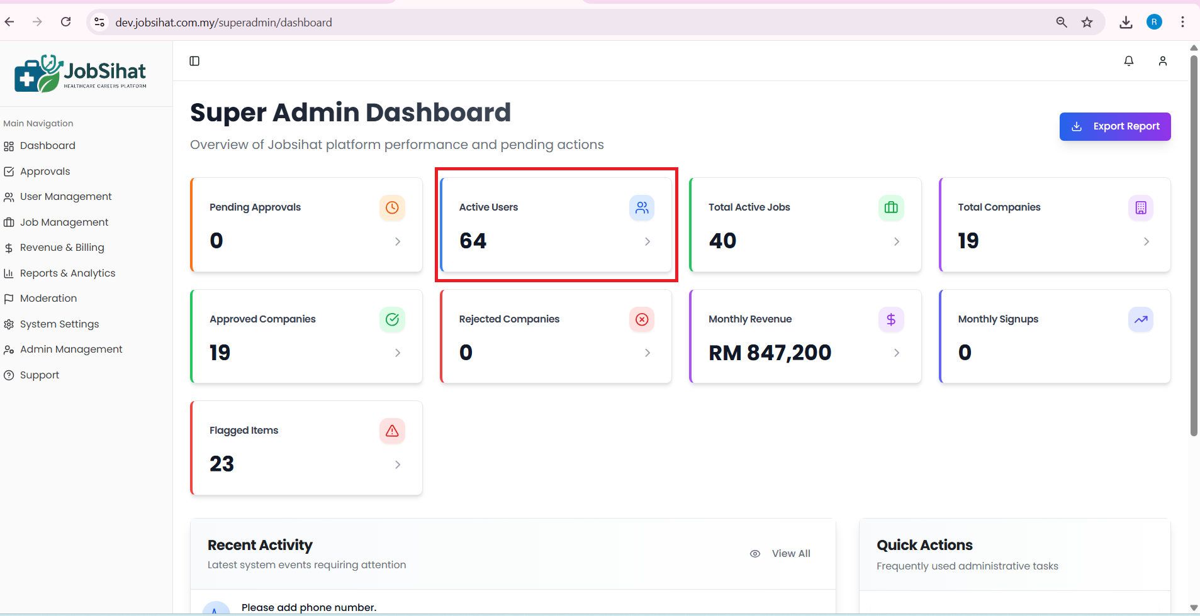This screenshot has height=616, width=1200.
Task: Click the Pending Approvals clock icon
Action: point(391,207)
